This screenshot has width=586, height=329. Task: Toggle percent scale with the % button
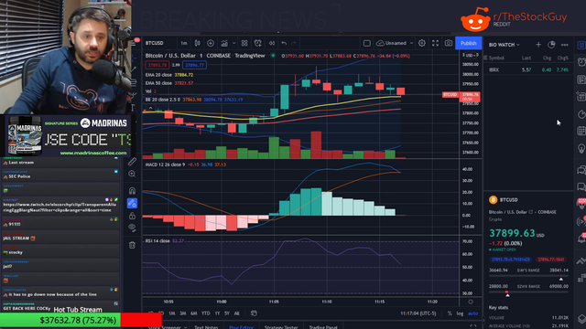[x=450, y=313]
